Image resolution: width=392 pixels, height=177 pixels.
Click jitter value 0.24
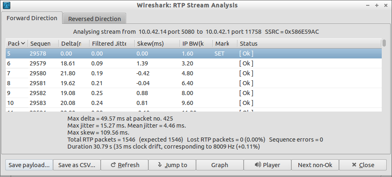coord(97,103)
